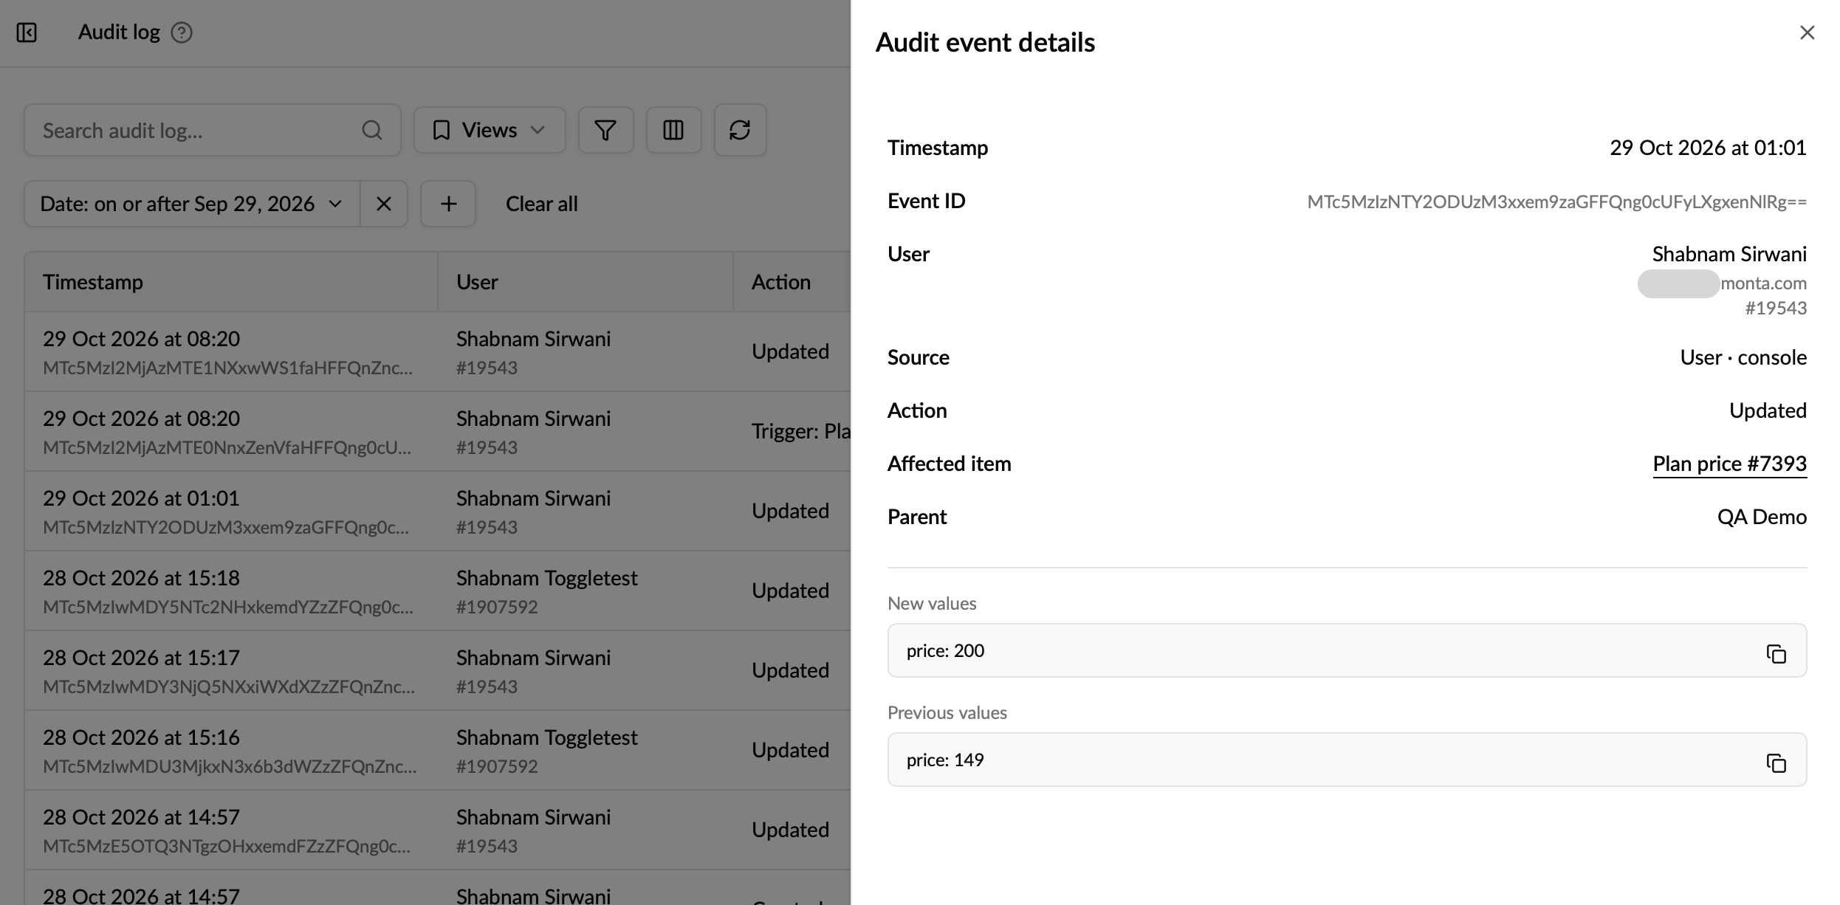Click the QA Demo parent value
Image resolution: width=1840 pixels, height=905 pixels.
tap(1762, 517)
